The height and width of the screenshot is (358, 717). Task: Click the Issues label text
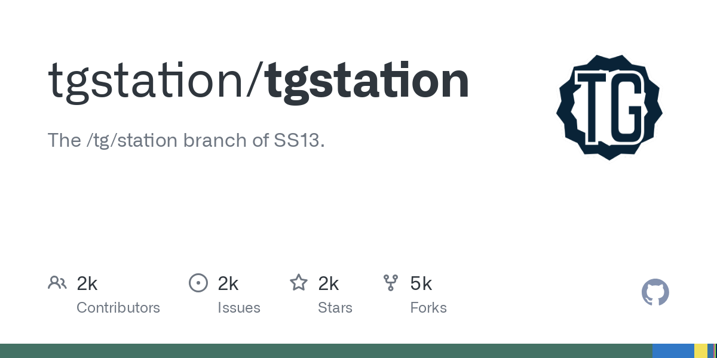click(x=239, y=308)
